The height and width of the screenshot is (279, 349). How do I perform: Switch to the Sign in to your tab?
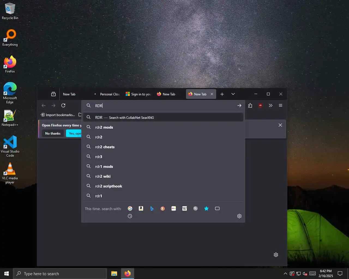[x=138, y=94]
